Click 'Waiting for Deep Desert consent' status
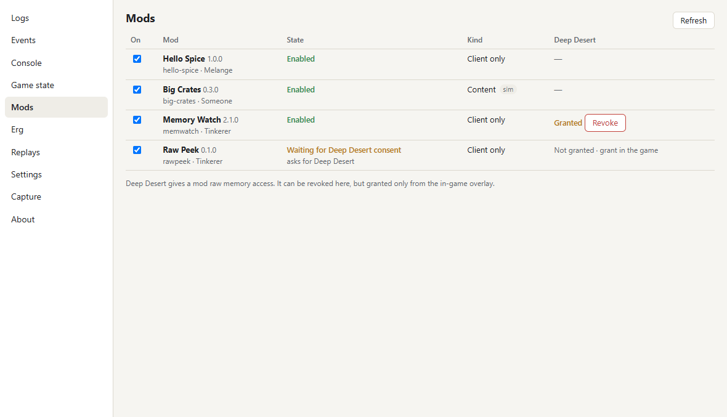The width and height of the screenshot is (727, 417). (x=344, y=150)
